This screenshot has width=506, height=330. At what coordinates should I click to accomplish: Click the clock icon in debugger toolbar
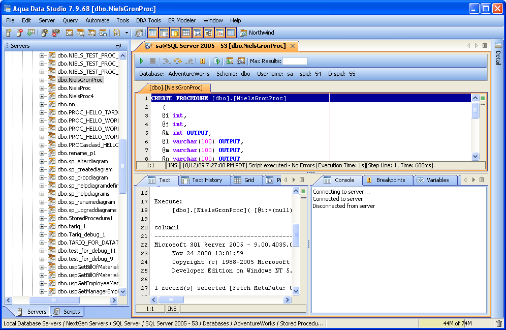[x=216, y=61]
